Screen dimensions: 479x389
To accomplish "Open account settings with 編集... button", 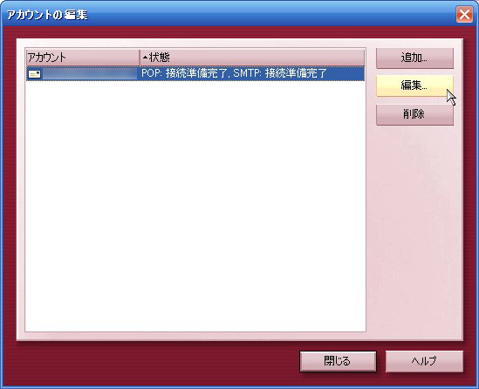I will click(x=414, y=85).
